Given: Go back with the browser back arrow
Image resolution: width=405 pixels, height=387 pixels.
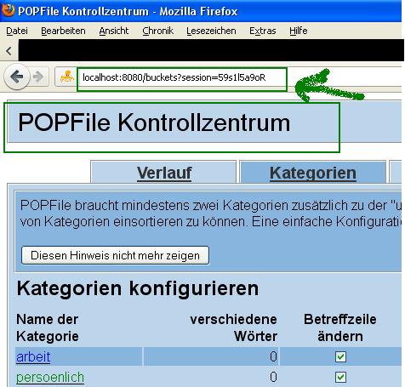Looking at the screenshot, I should [x=17, y=77].
